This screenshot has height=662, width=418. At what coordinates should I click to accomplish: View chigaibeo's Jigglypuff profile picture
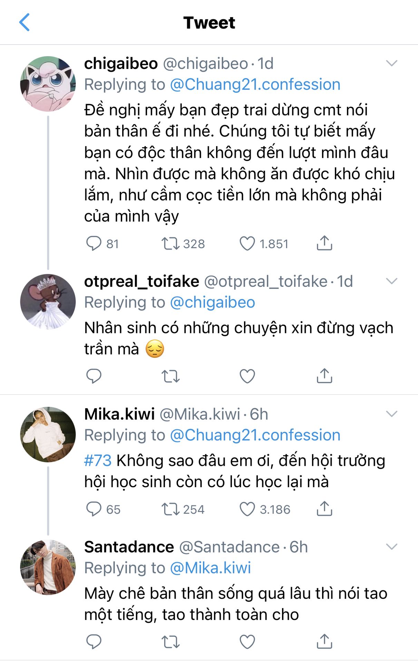48,84
